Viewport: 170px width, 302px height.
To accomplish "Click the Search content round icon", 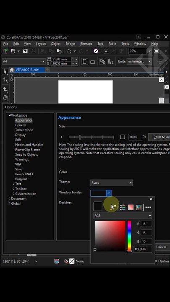I will pyautogui.click(x=96, y=51).
